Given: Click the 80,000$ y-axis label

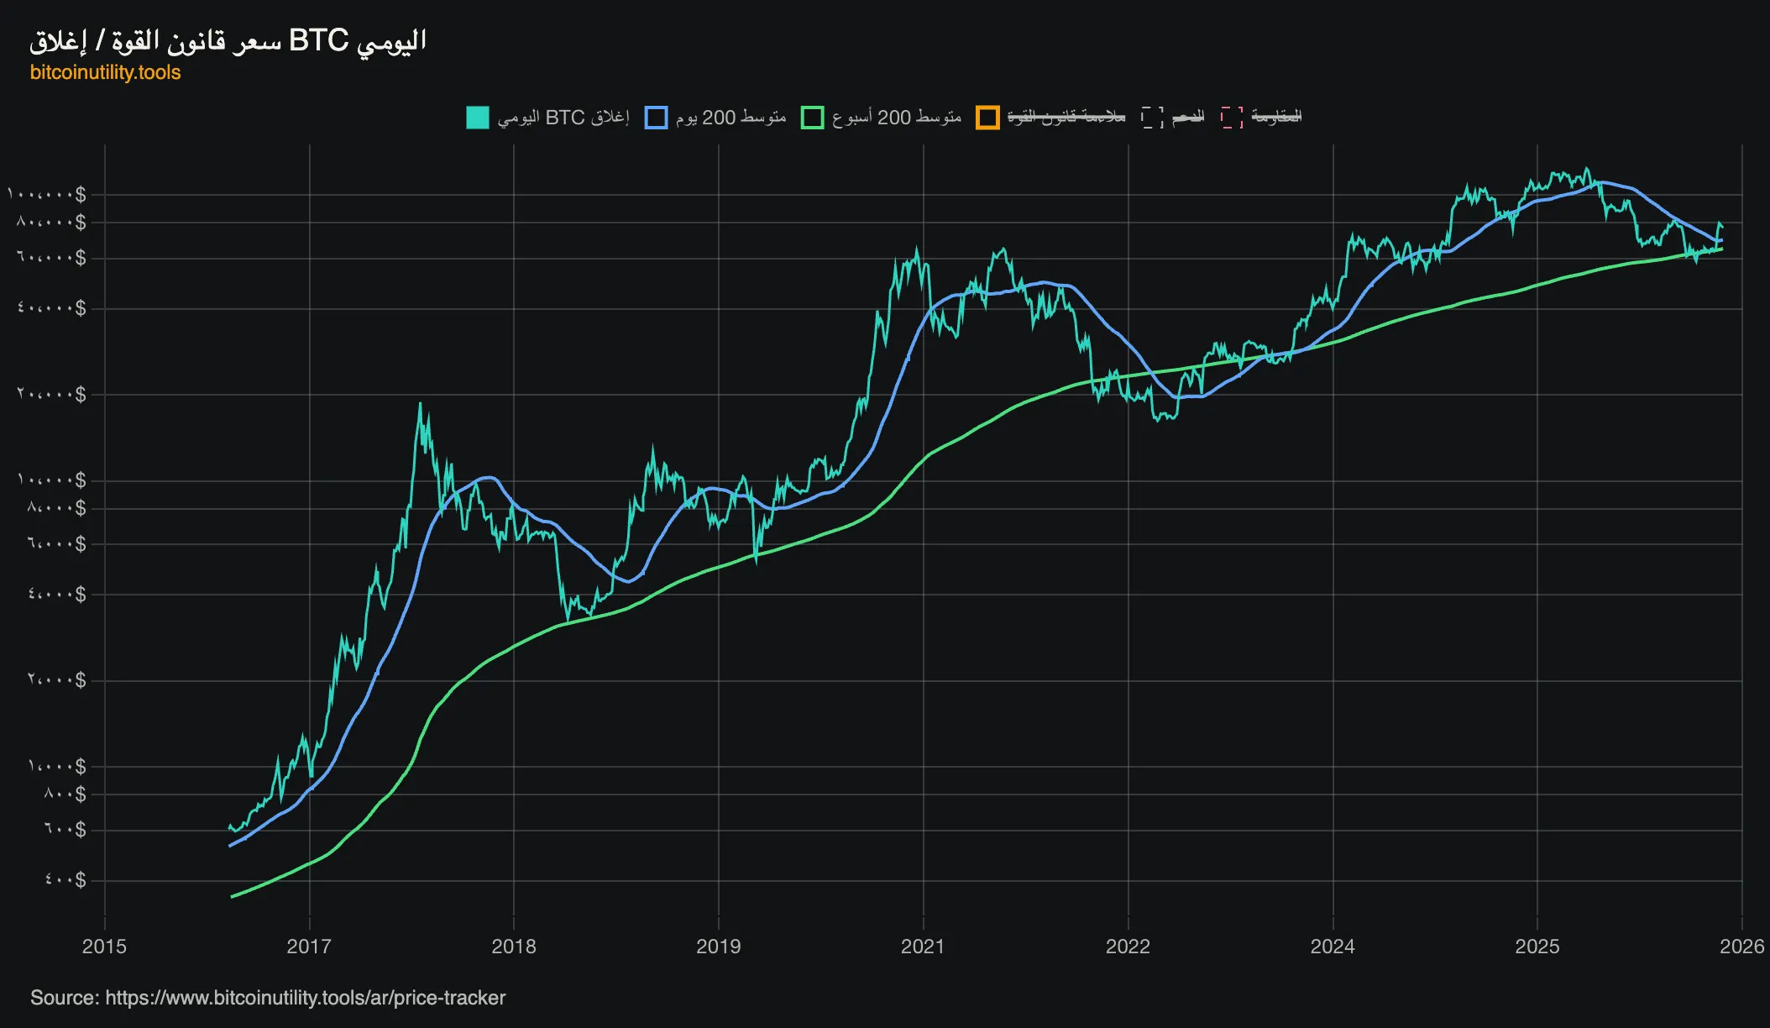Looking at the screenshot, I should point(51,223).
